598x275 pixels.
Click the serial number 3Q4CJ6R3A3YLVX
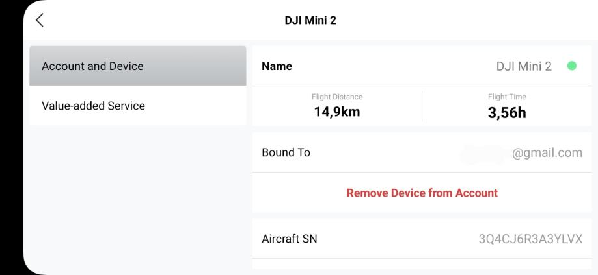530,239
